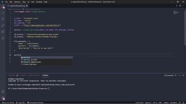This screenshot has width=186, height=104.
Task: Click the feedback icon in status bar
Action: coord(180,103)
